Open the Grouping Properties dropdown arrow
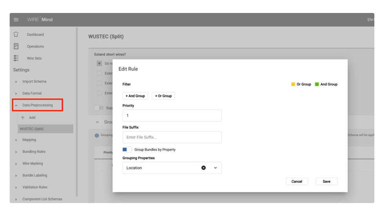Viewport: 384px width, 216px height. click(216, 168)
